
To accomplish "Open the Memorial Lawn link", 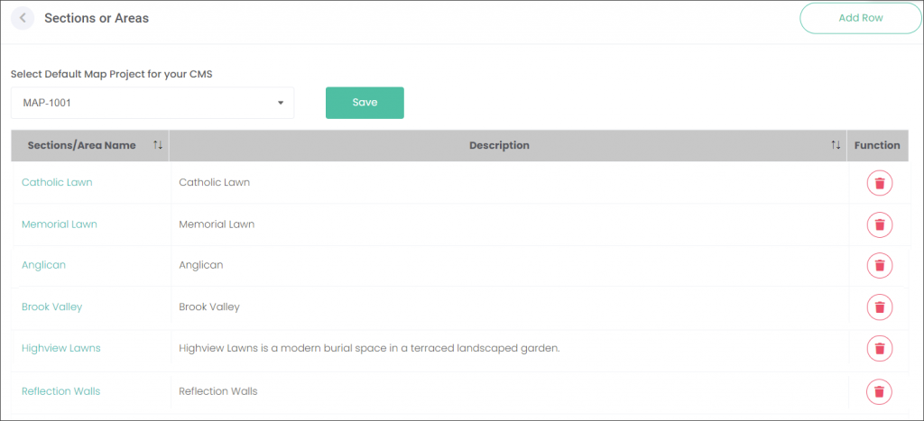I will click(x=60, y=224).
